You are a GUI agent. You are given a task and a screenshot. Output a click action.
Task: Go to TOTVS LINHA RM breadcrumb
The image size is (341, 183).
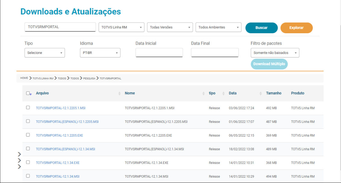tap(43, 78)
